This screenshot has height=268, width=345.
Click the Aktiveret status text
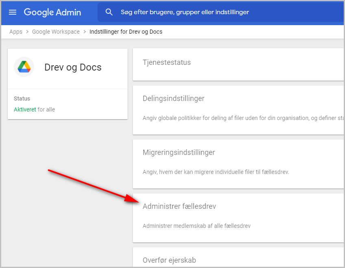tap(25, 109)
